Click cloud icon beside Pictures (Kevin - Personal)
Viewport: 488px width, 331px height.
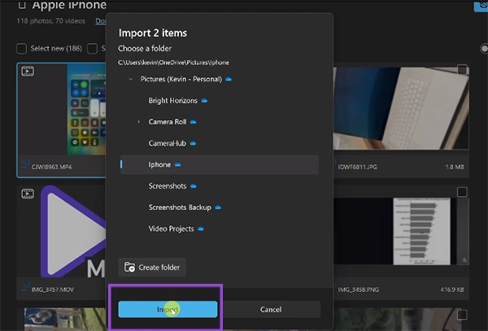pos(229,79)
